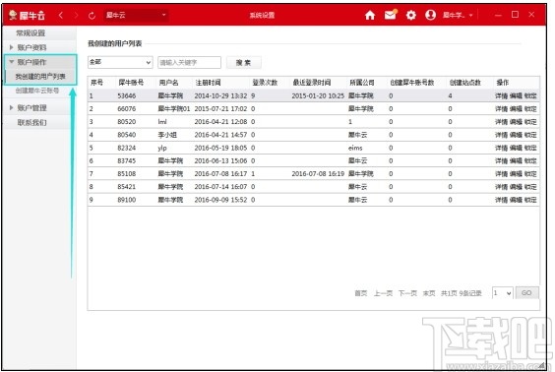Open 详情 for account 80540
The image size is (555, 372).
click(501, 135)
